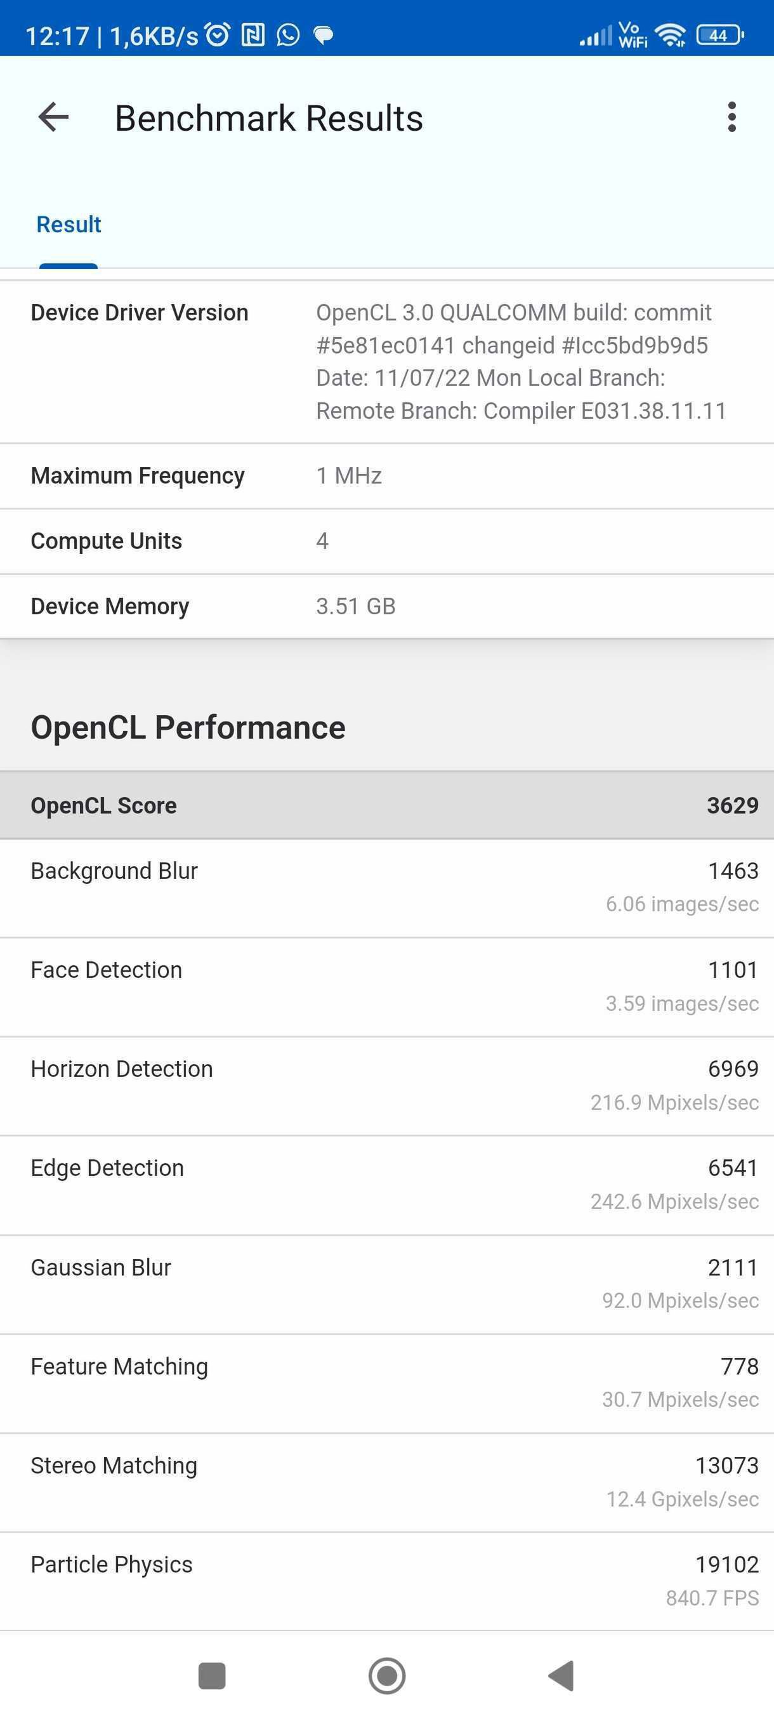Tap the NFC status bar icon
The height and width of the screenshot is (1721, 774).
click(253, 35)
